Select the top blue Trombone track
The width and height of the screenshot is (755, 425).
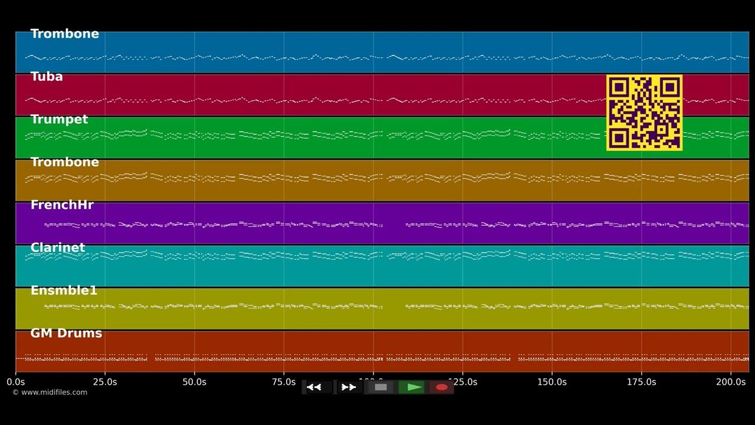point(382,52)
